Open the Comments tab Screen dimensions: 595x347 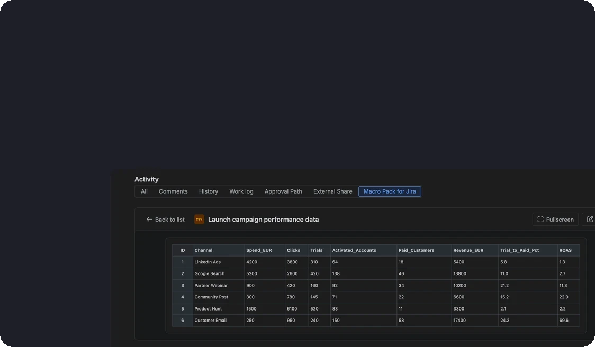(x=173, y=191)
